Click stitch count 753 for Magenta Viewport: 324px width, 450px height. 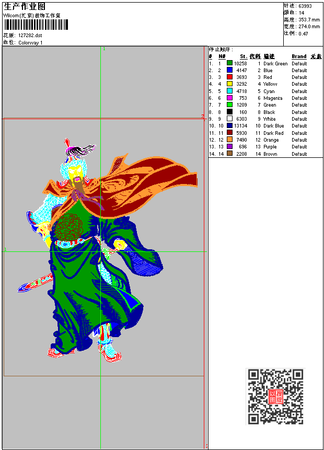(243, 98)
